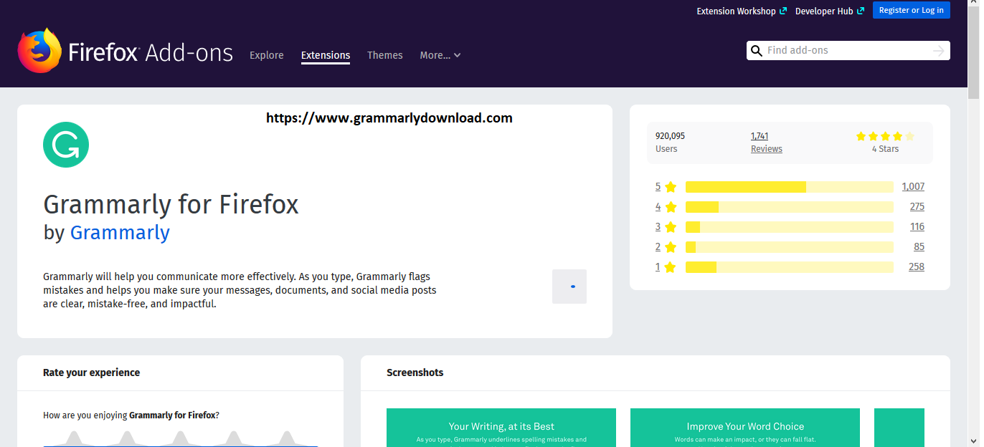Click the Find add-ons search field
The width and height of the screenshot is (984, 447).
pos(848,51)
